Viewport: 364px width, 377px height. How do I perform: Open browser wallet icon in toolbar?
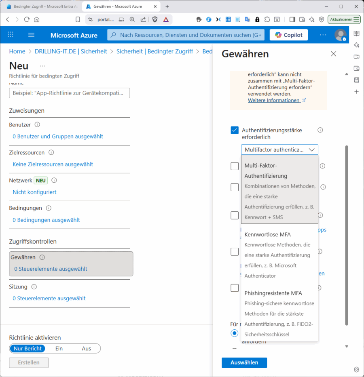pos(302,19)
